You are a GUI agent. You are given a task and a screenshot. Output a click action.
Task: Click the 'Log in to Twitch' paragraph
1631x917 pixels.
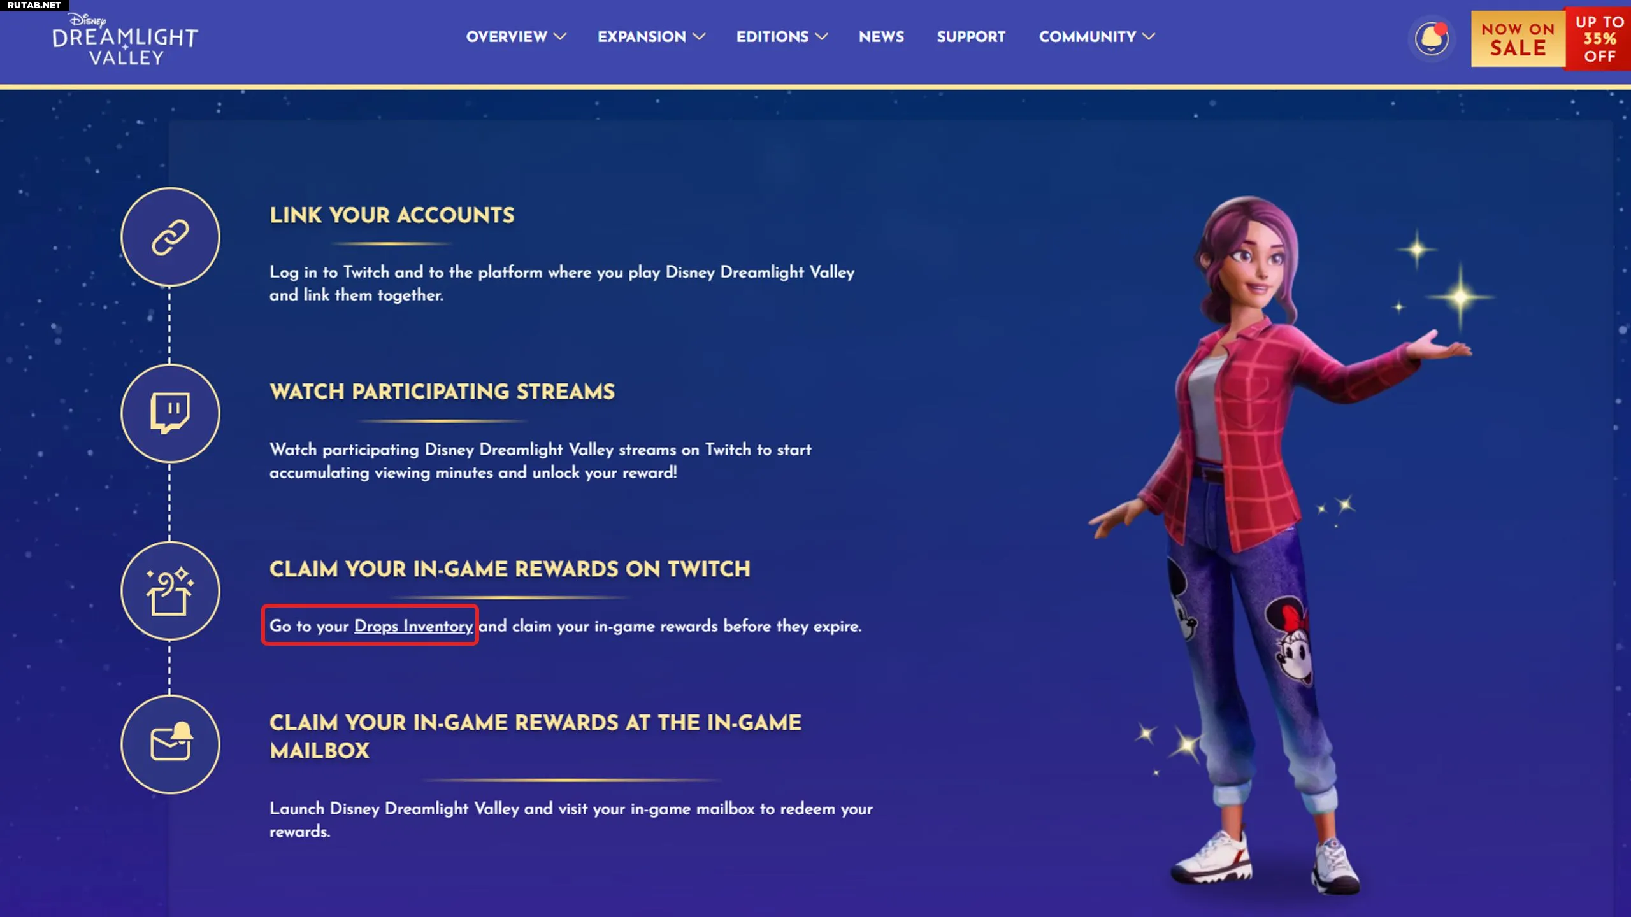562,283
